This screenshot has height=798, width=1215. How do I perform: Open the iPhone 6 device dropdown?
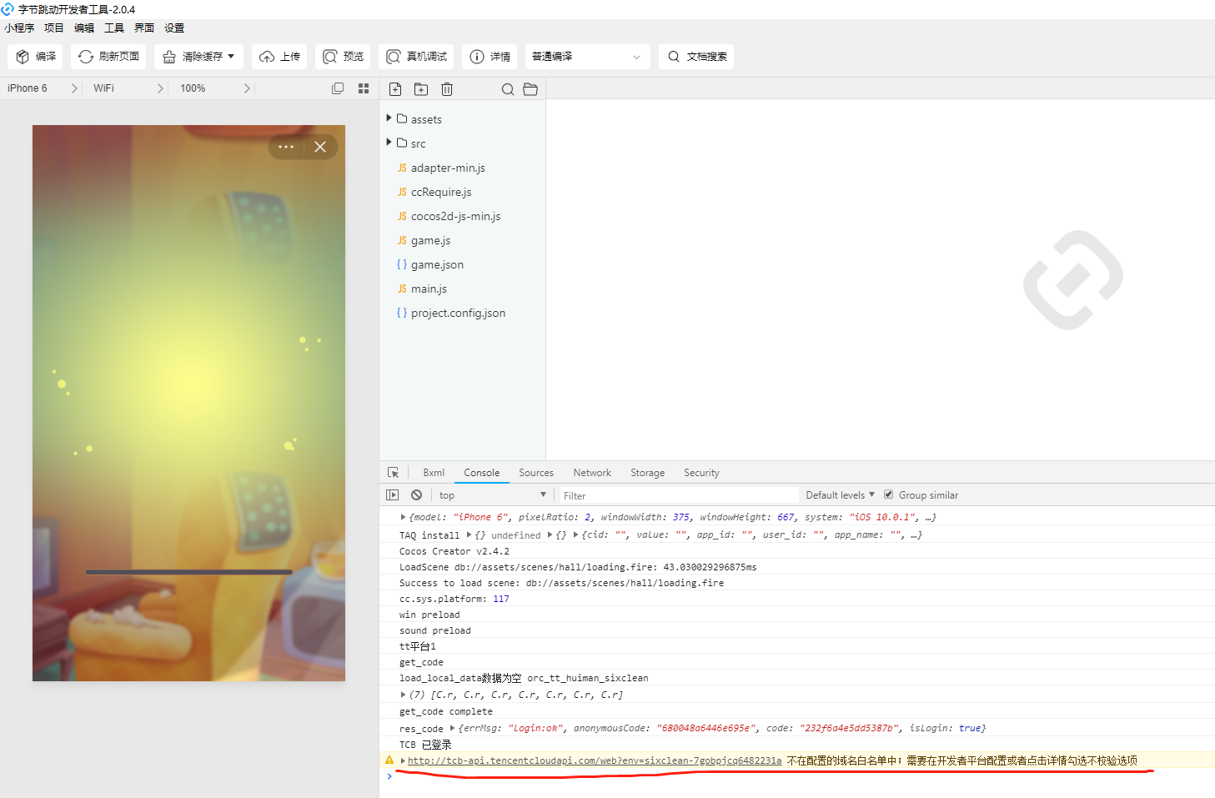coord(43,88)
